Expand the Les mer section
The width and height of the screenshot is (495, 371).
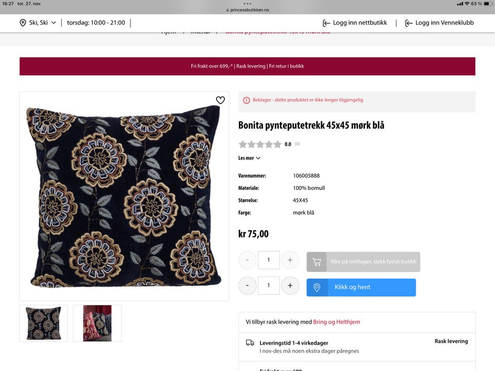(x=249, y=158)
